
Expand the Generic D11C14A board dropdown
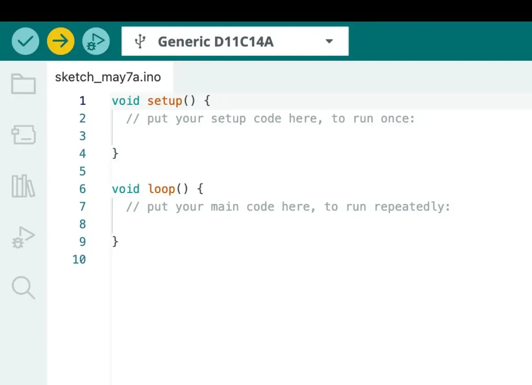click(x=235, y=41)
